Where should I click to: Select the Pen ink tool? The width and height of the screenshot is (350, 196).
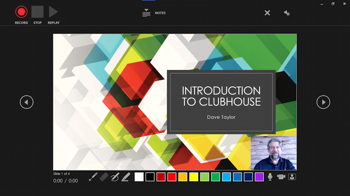pyautogui.click(x=115, y=177)
